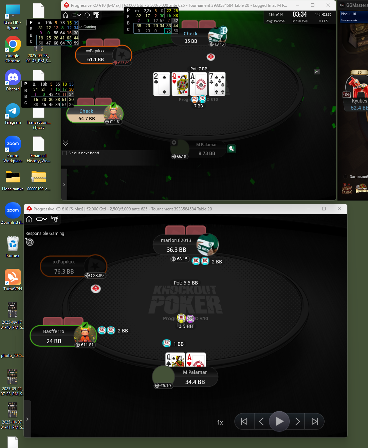
Task: Click the target icon below Responsible Gaming
Action: pos(30,242)
